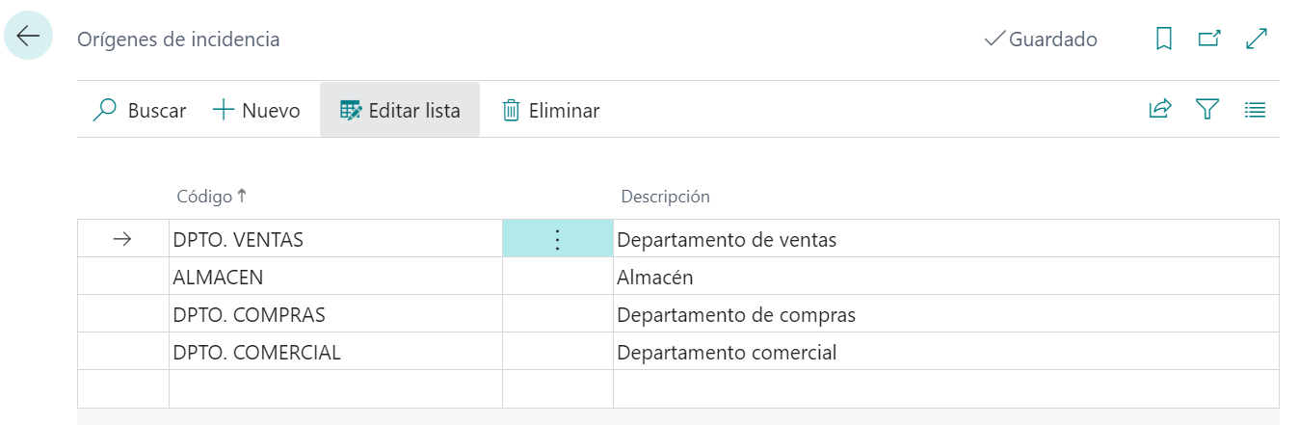Click the Guardado saved status indicator
Viewport: 1299px width, 425px height.
pyautogui.click(x=1041, y=40)
